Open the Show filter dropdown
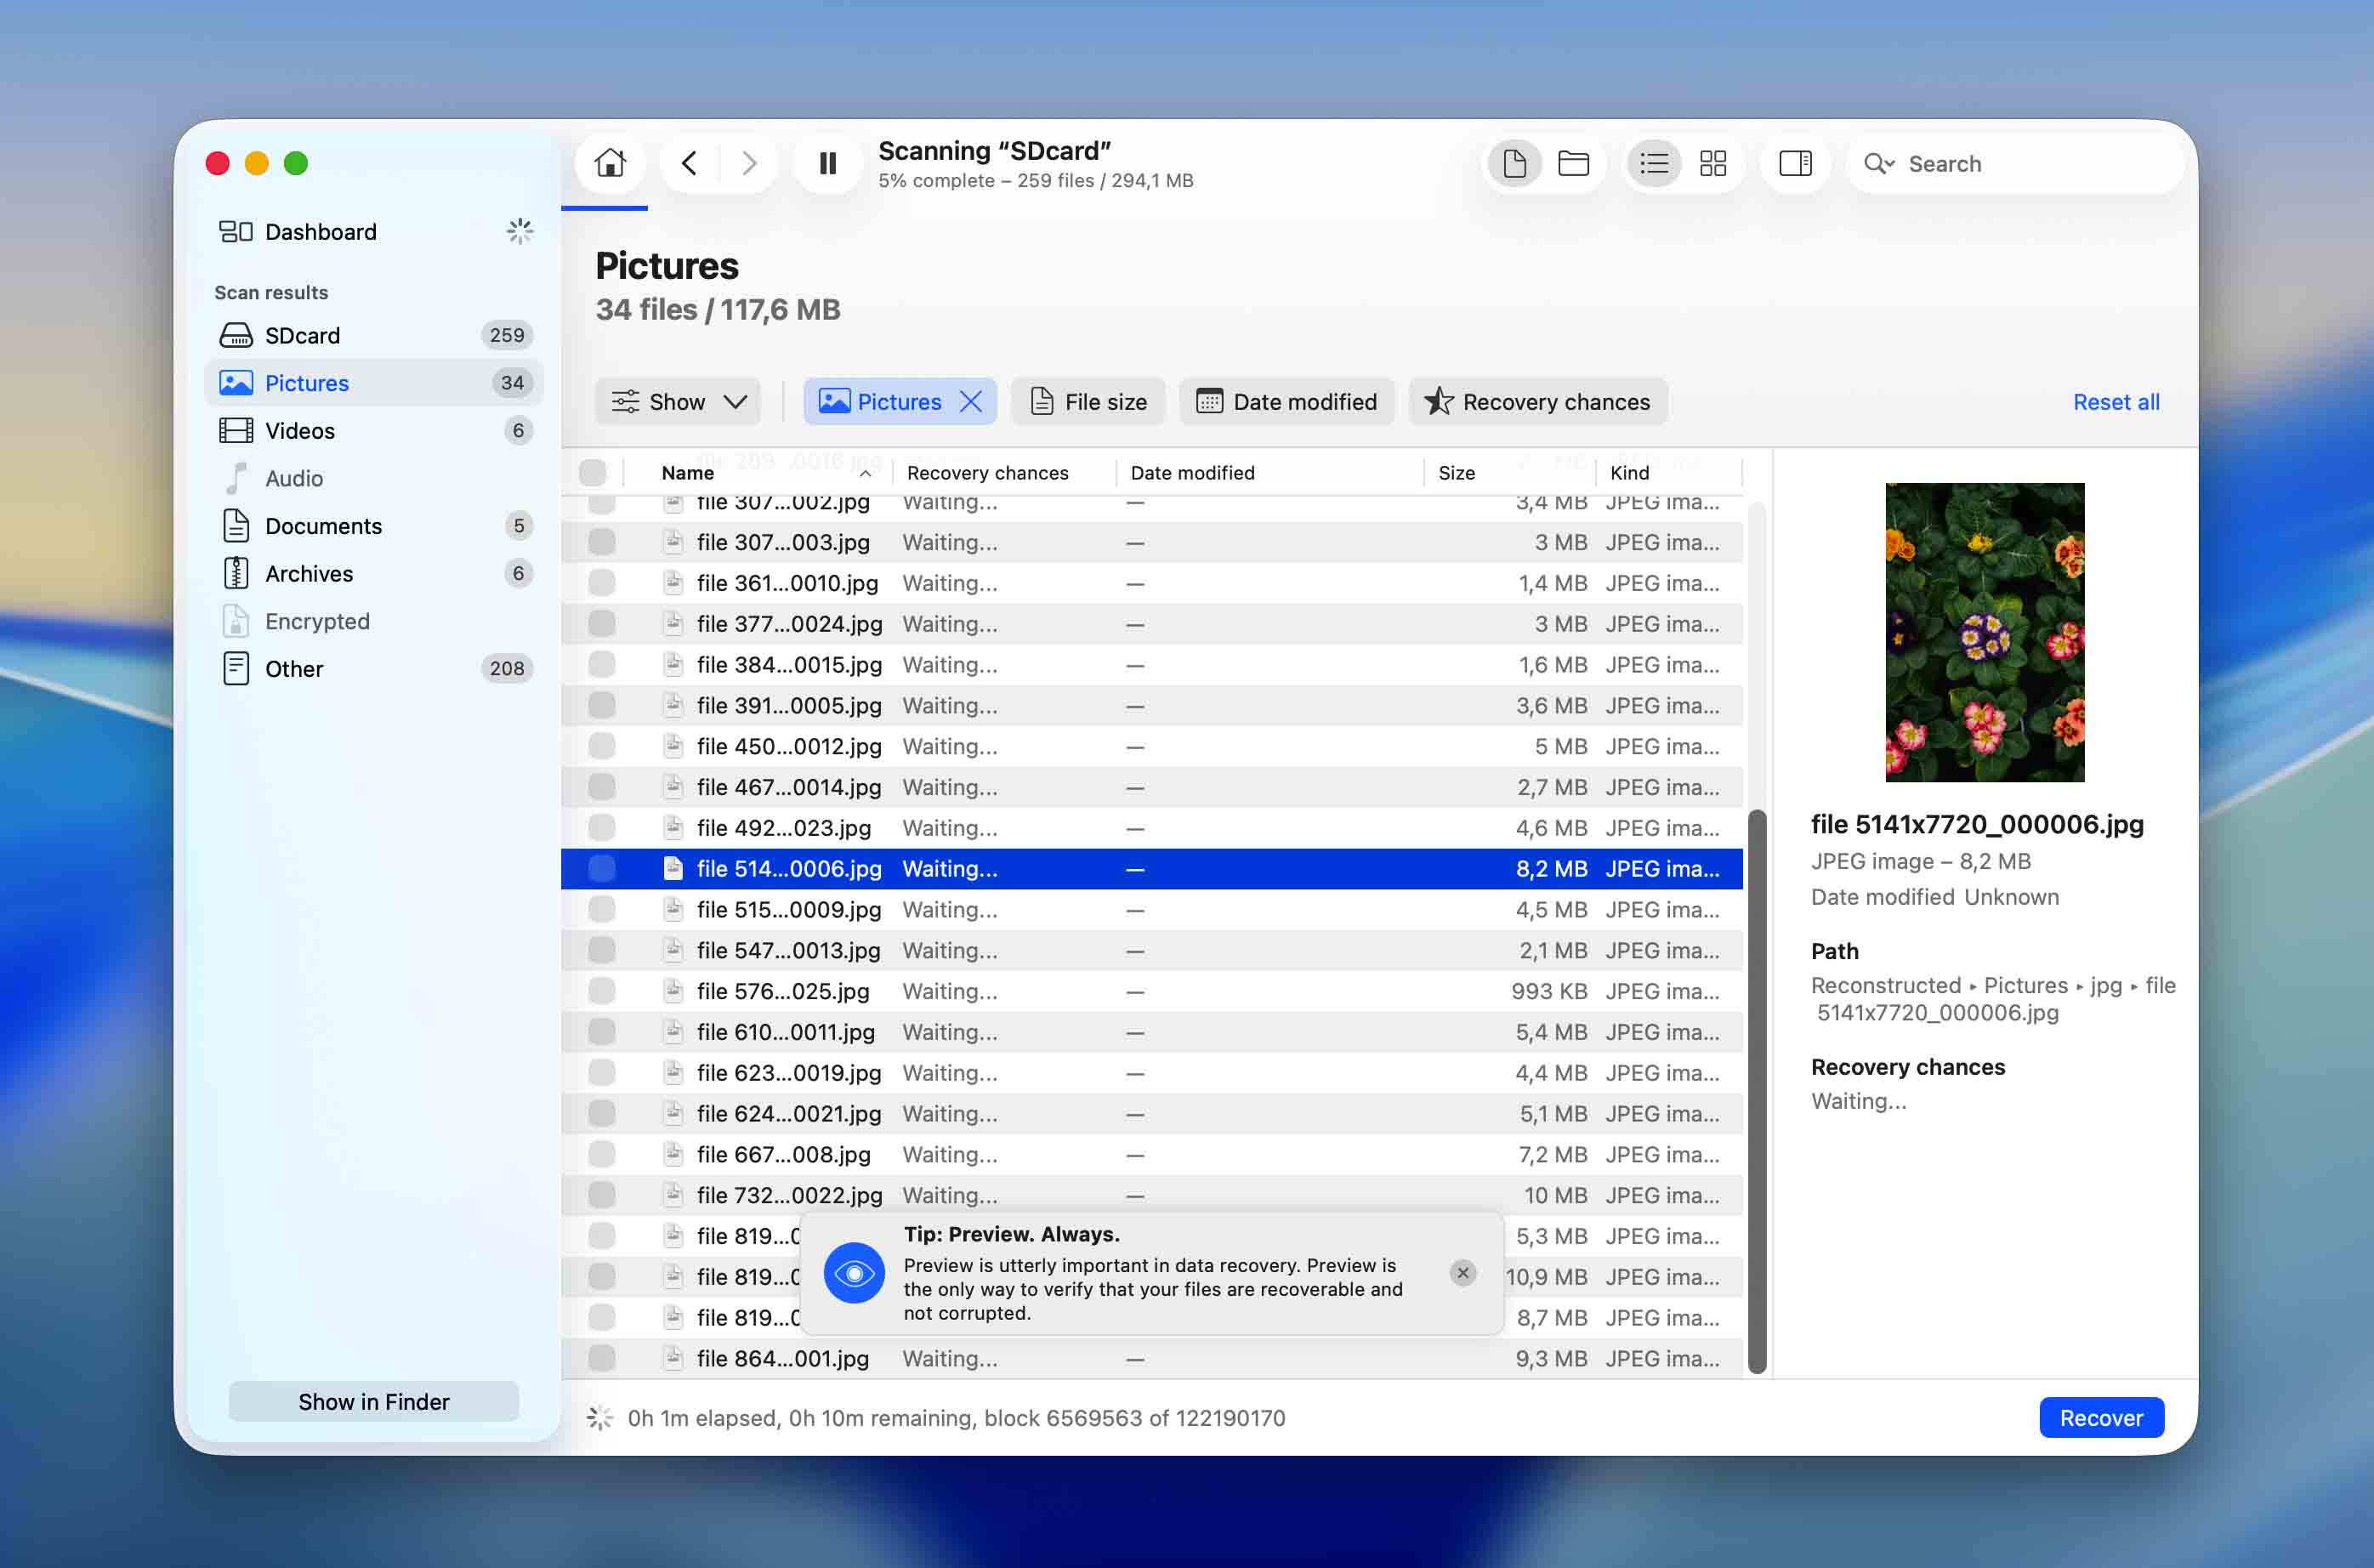The image size is (2374, 1568). (x=678, y=402)
